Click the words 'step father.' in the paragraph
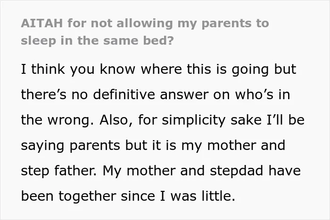Screen dimensions: 330x220 click(59, 171)
